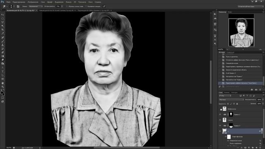This screenshot has height=149, width=265.
Task: Select the Smudge tool in toolbox
Action: coord(2,60)
